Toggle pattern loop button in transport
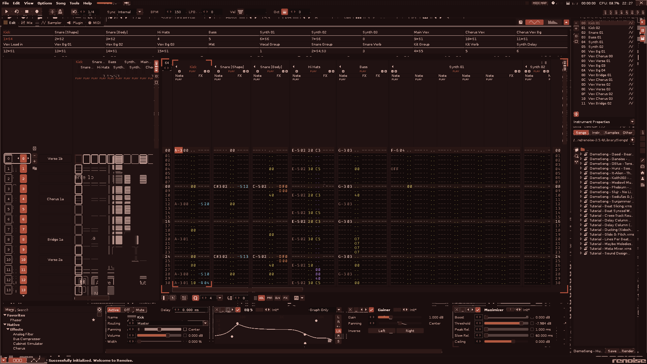 (x=17, y=11)
